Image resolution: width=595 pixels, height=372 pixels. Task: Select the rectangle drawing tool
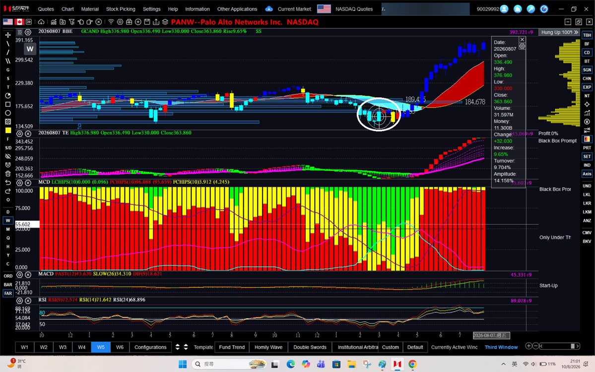point(7,104)
